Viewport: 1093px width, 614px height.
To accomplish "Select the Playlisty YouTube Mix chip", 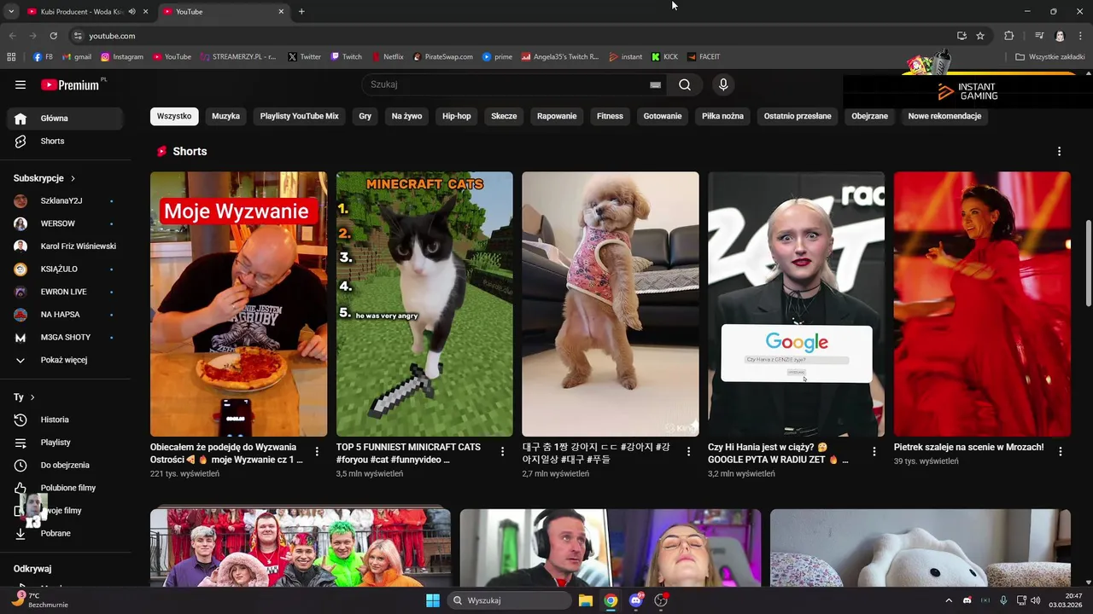I will pos(300,116).
